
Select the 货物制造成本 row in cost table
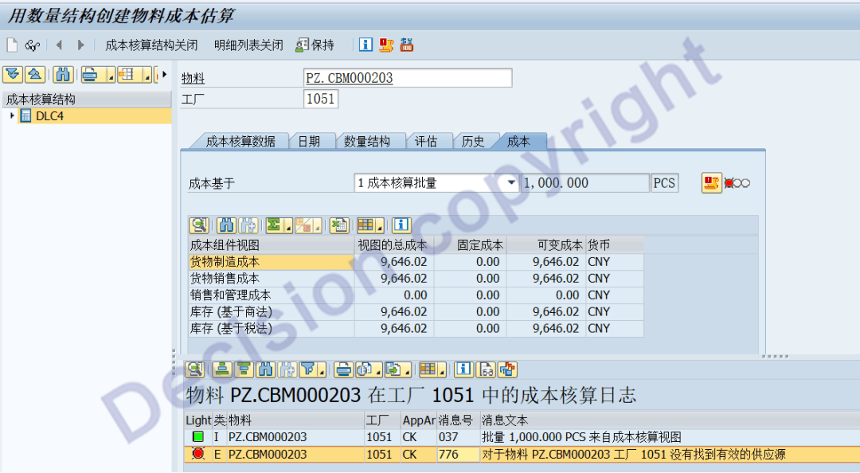pos(271,262)
